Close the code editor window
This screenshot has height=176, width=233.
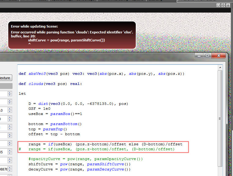[x=218, y=56]
